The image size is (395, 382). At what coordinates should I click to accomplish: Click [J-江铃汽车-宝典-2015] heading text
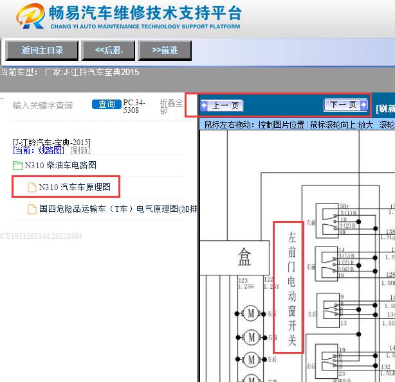point(51,143)
